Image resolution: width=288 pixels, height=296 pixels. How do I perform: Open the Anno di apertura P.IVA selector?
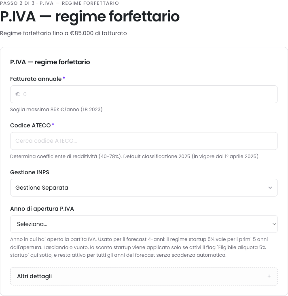click(144, 224)
